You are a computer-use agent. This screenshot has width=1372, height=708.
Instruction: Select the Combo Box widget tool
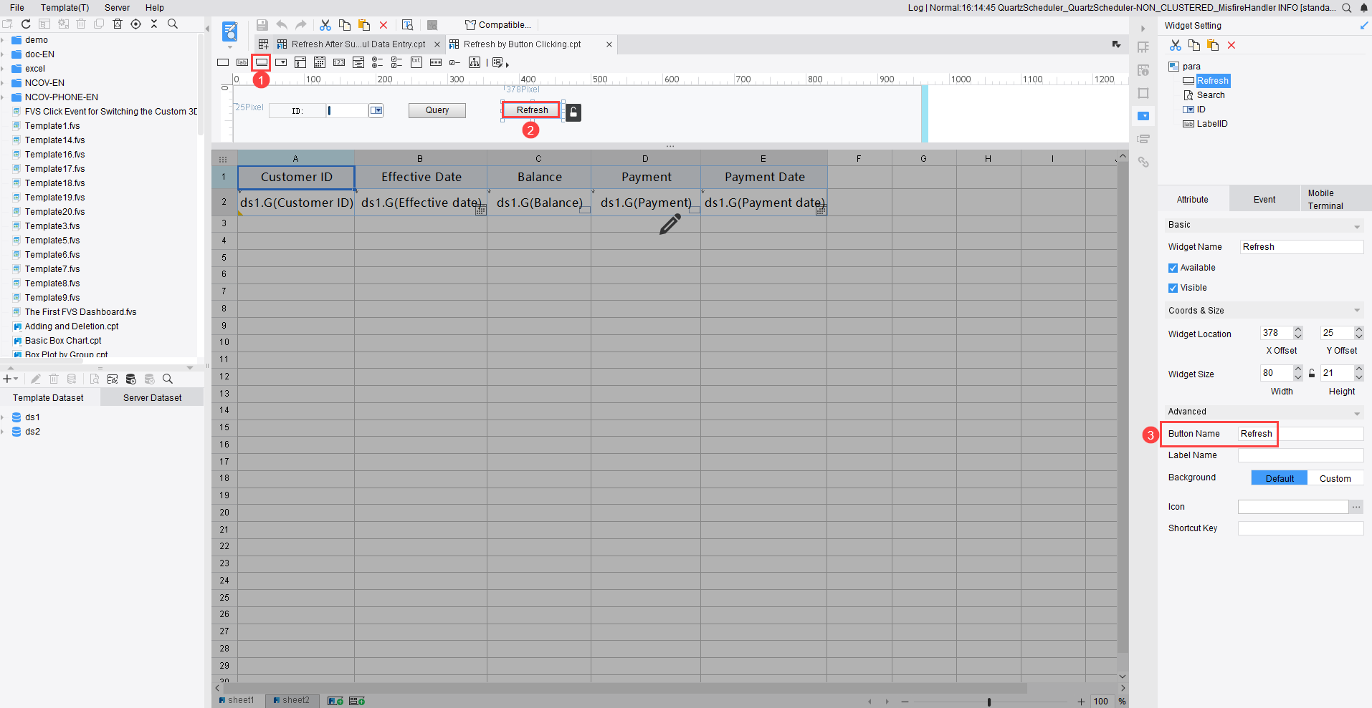(281, 62)
